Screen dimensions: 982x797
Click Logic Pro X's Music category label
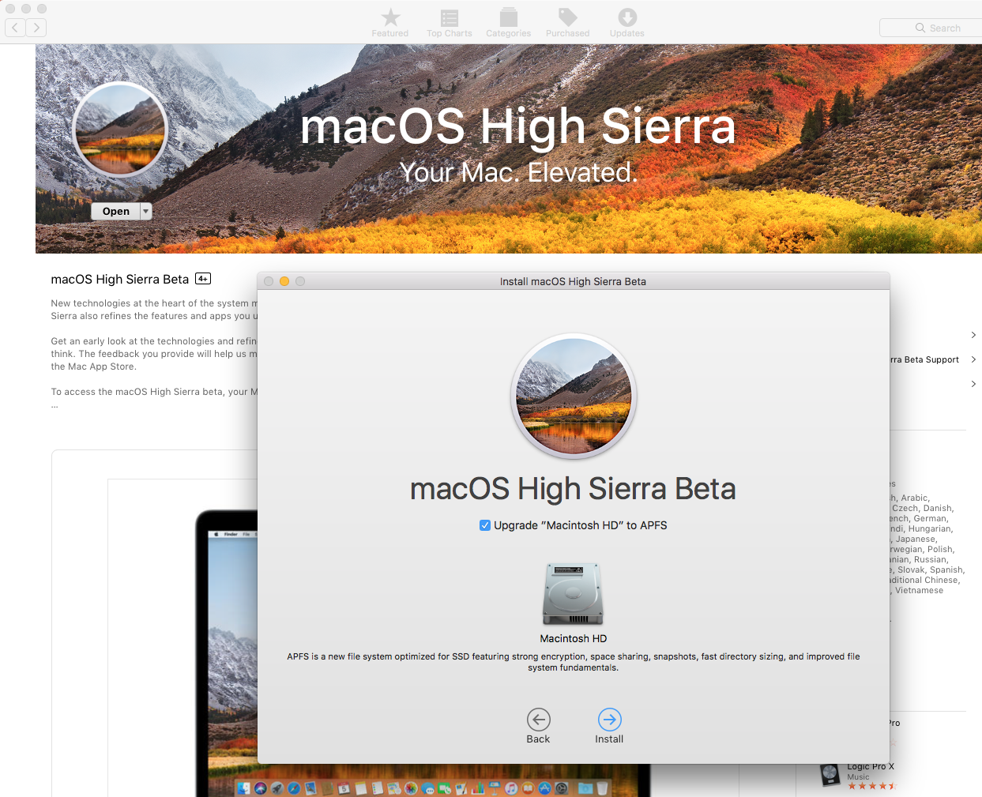click(x=858, y=777)
